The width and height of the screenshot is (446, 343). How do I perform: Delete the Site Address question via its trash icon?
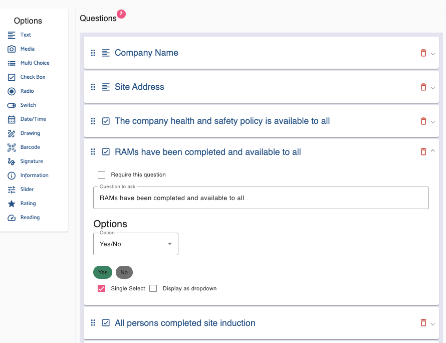click(x=422, y=87)
